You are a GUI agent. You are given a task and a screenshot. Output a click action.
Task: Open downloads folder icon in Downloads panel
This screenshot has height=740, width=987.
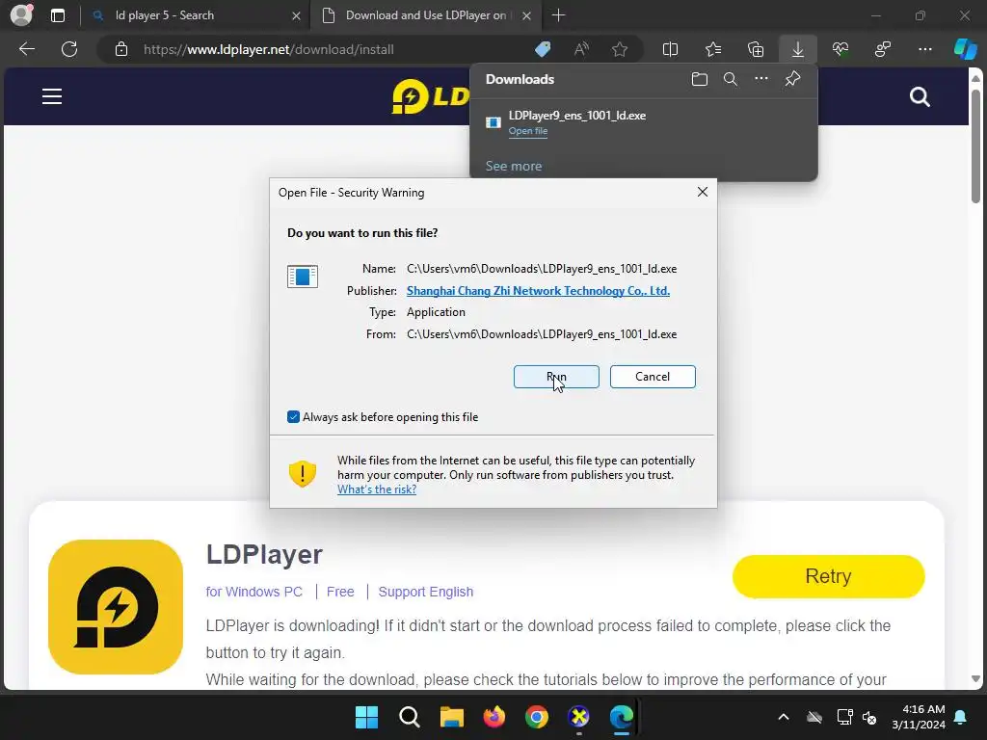(700, 79)
